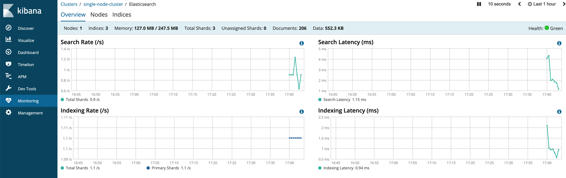Open APM in the sidebar
This screenshot has height=178, width=566.
(x=29, y=76)
